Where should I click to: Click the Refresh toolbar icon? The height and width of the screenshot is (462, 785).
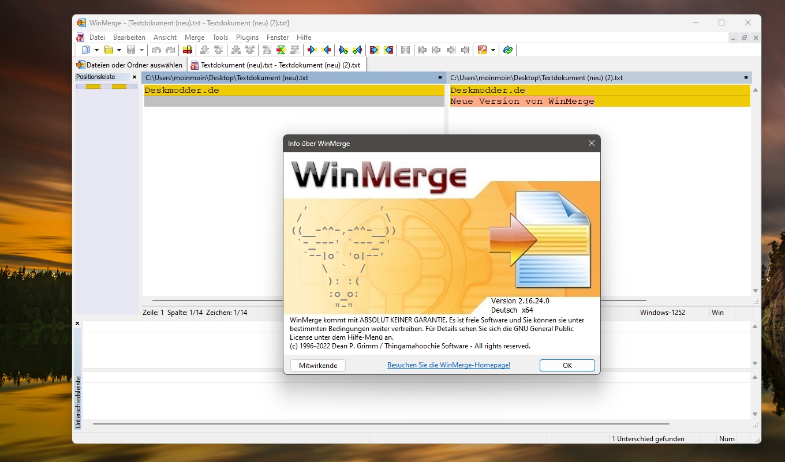508,50
